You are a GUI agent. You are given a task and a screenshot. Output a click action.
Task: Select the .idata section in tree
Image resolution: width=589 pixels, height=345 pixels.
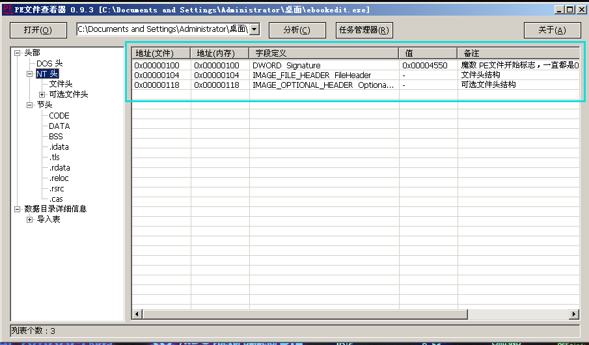coord(59,146)
